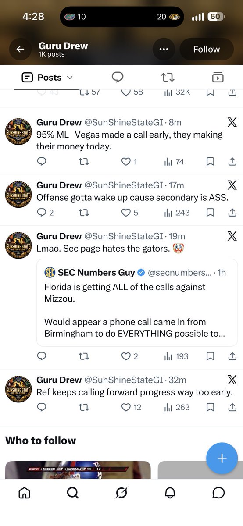Open the Mizzou Kansas video thumbnail
Screen dimensions: 243x526
[x=78, y=469]
